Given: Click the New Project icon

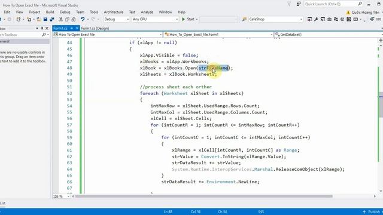Looking at the screenshot, I should (x=19, y=19).
